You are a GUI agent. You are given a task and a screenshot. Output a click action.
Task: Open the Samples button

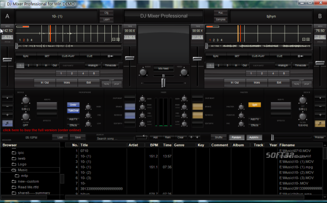(x=221, y=19)
